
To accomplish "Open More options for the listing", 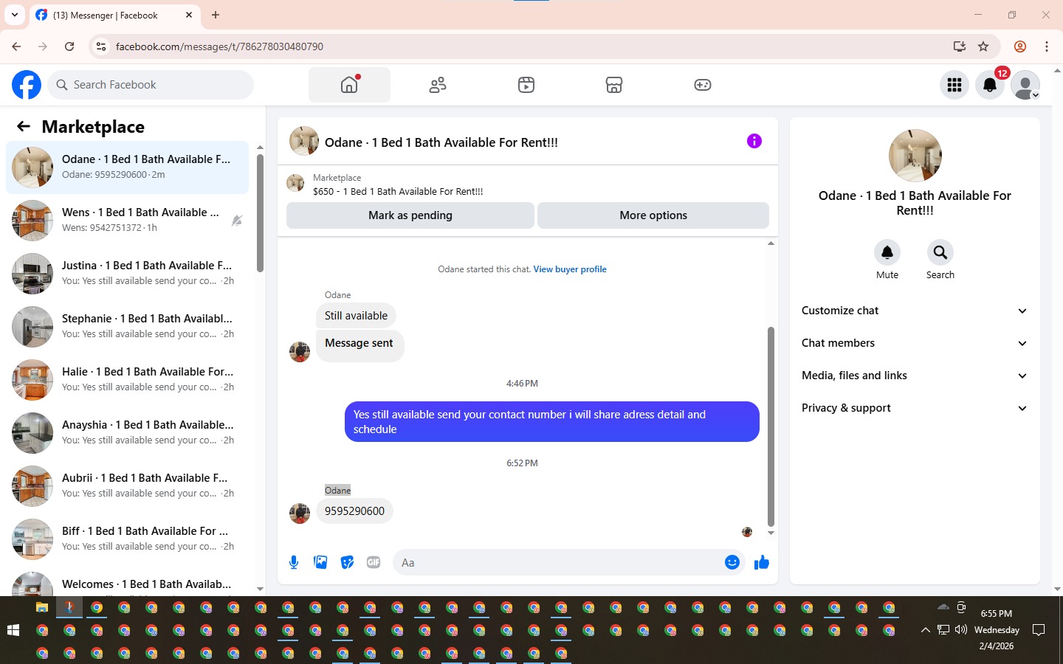I will (653, 215).
